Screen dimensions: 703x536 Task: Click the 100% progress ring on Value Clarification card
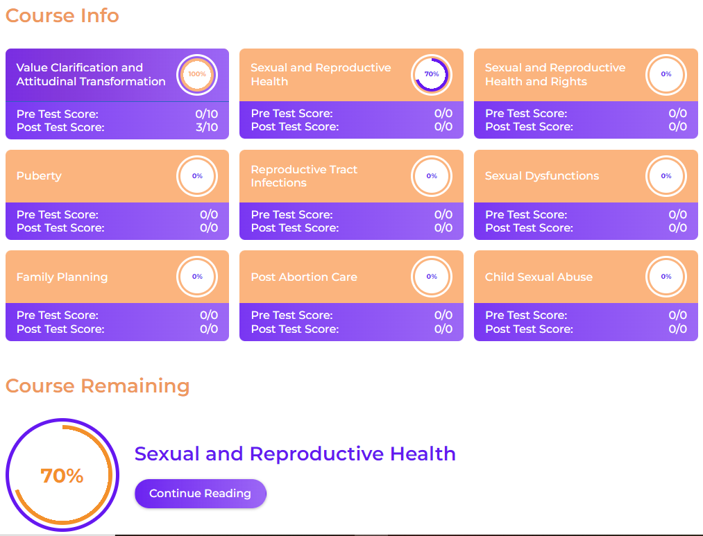(197, 74)
